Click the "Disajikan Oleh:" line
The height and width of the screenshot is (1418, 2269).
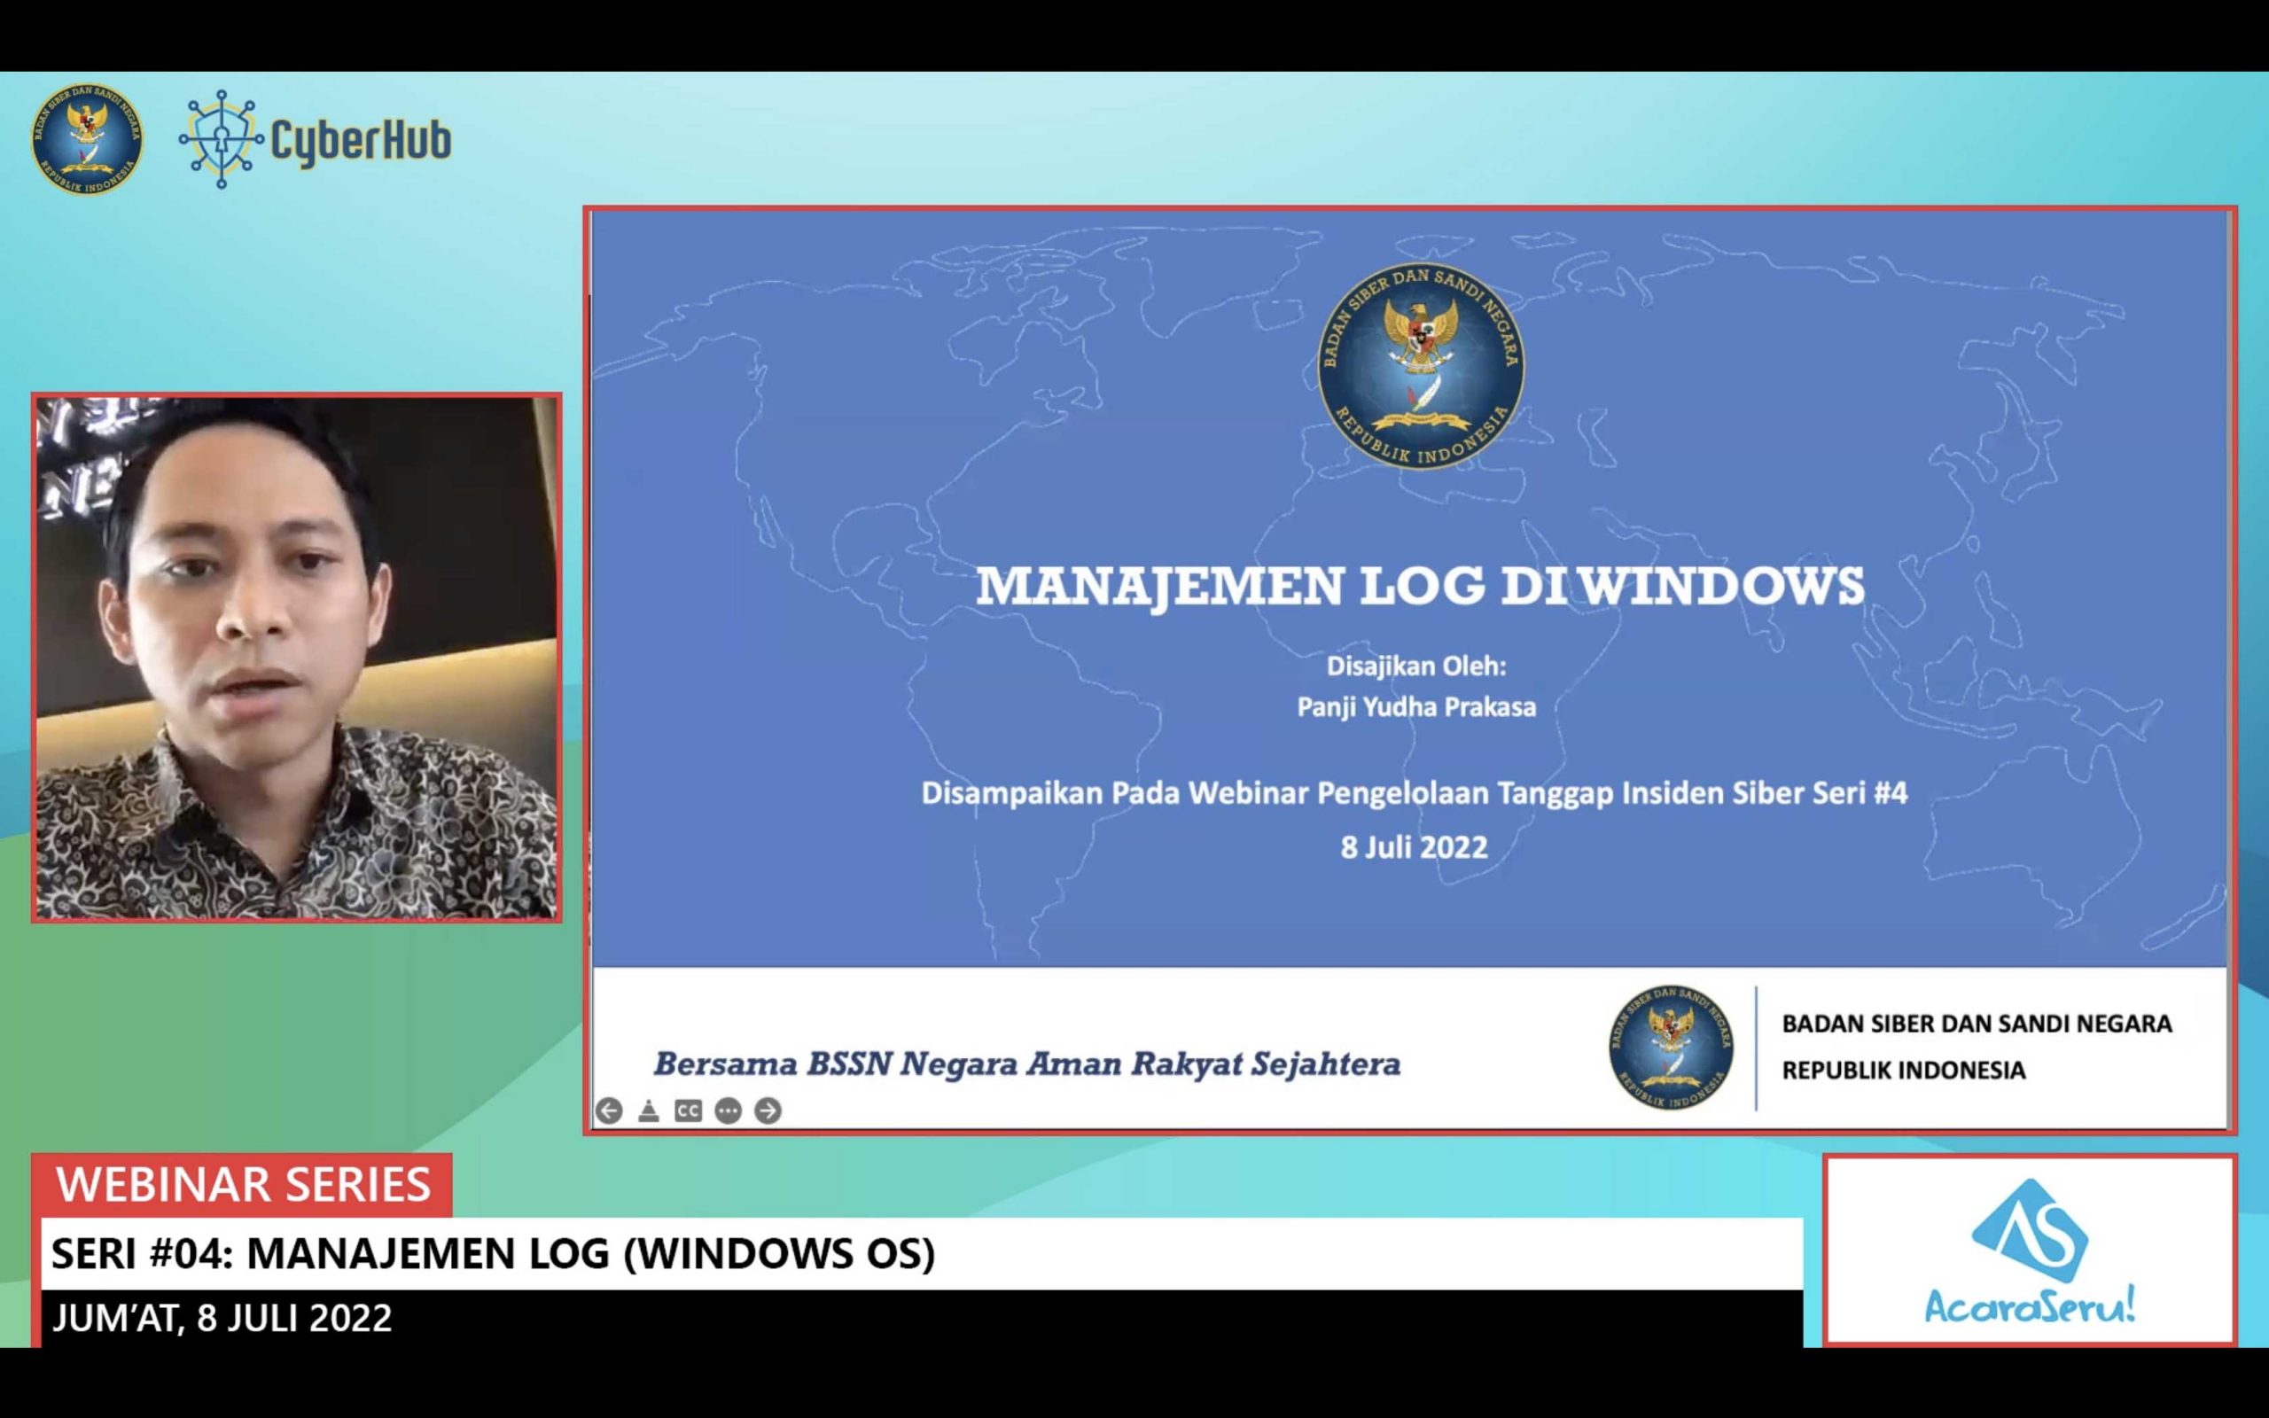pos(1415,666)
